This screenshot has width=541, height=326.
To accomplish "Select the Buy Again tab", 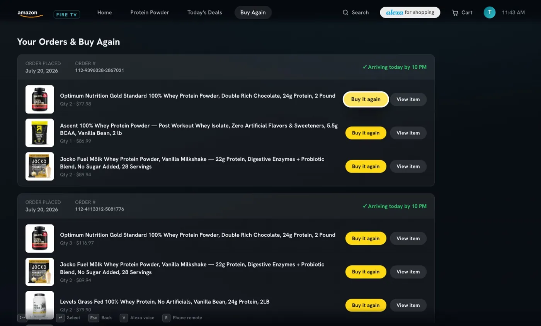I will pos(253,12).
